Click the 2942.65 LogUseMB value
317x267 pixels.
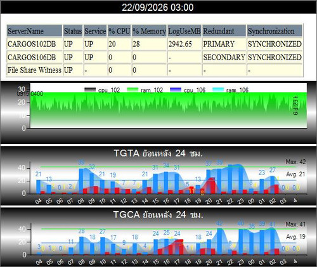click(x=180, y=44)
